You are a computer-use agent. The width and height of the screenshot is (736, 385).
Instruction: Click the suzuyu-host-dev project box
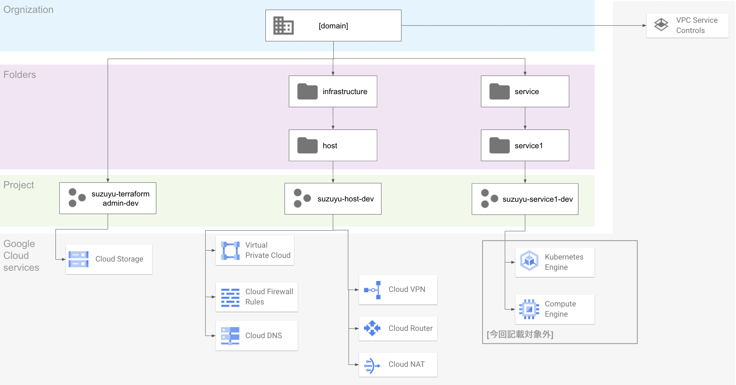pyautogui.click(x=333, y=199)
